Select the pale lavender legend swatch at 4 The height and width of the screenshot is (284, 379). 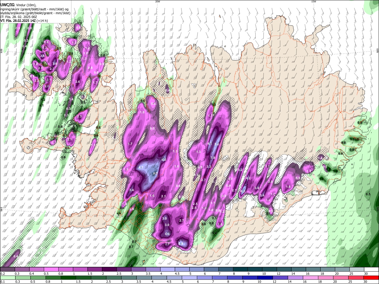pyautogui.click(x=167, y=270)
